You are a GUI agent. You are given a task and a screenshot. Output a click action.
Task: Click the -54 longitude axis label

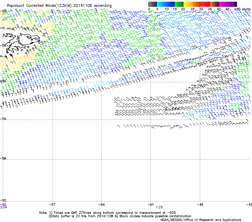pos(101,205)
